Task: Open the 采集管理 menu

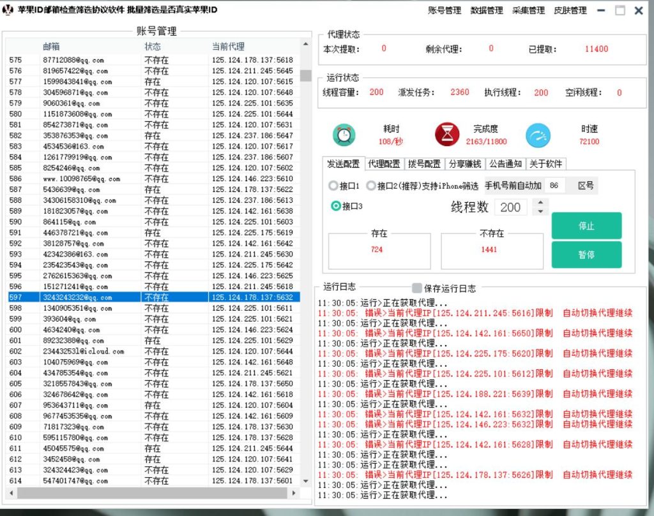Action: point(528,10)
